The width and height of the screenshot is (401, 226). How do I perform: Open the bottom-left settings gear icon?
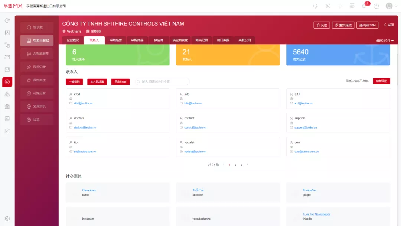[x=7, y=219]
